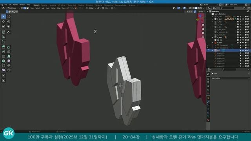The width and height of the screenshot is (251, 141).
Task: Switch to the UV Editing workspace tab
Action: coord(62,5)
